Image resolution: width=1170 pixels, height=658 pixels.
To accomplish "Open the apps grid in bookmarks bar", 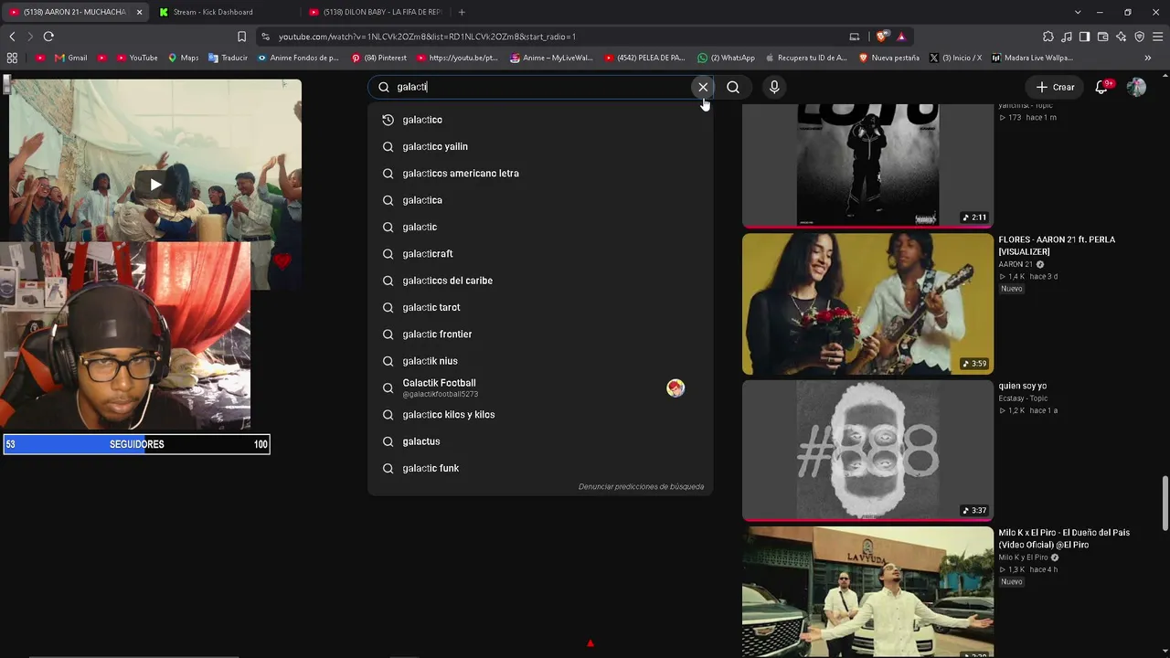I will [x=12, y=58].
